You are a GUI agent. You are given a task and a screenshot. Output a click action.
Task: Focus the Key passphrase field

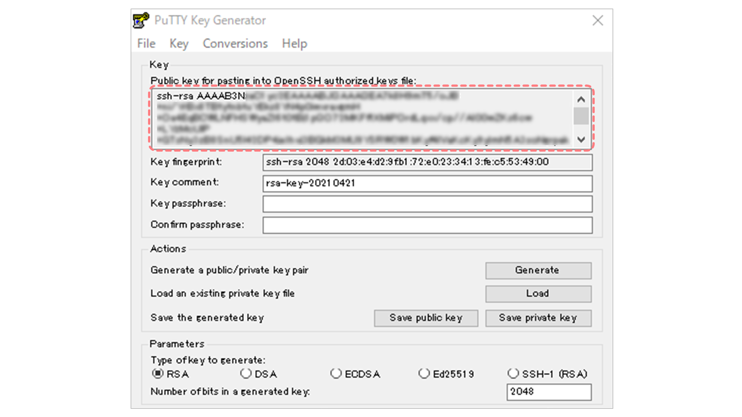[427, 204]
